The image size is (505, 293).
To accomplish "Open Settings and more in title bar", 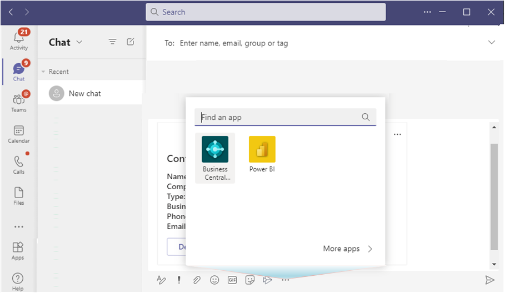I will pos(427,12).
